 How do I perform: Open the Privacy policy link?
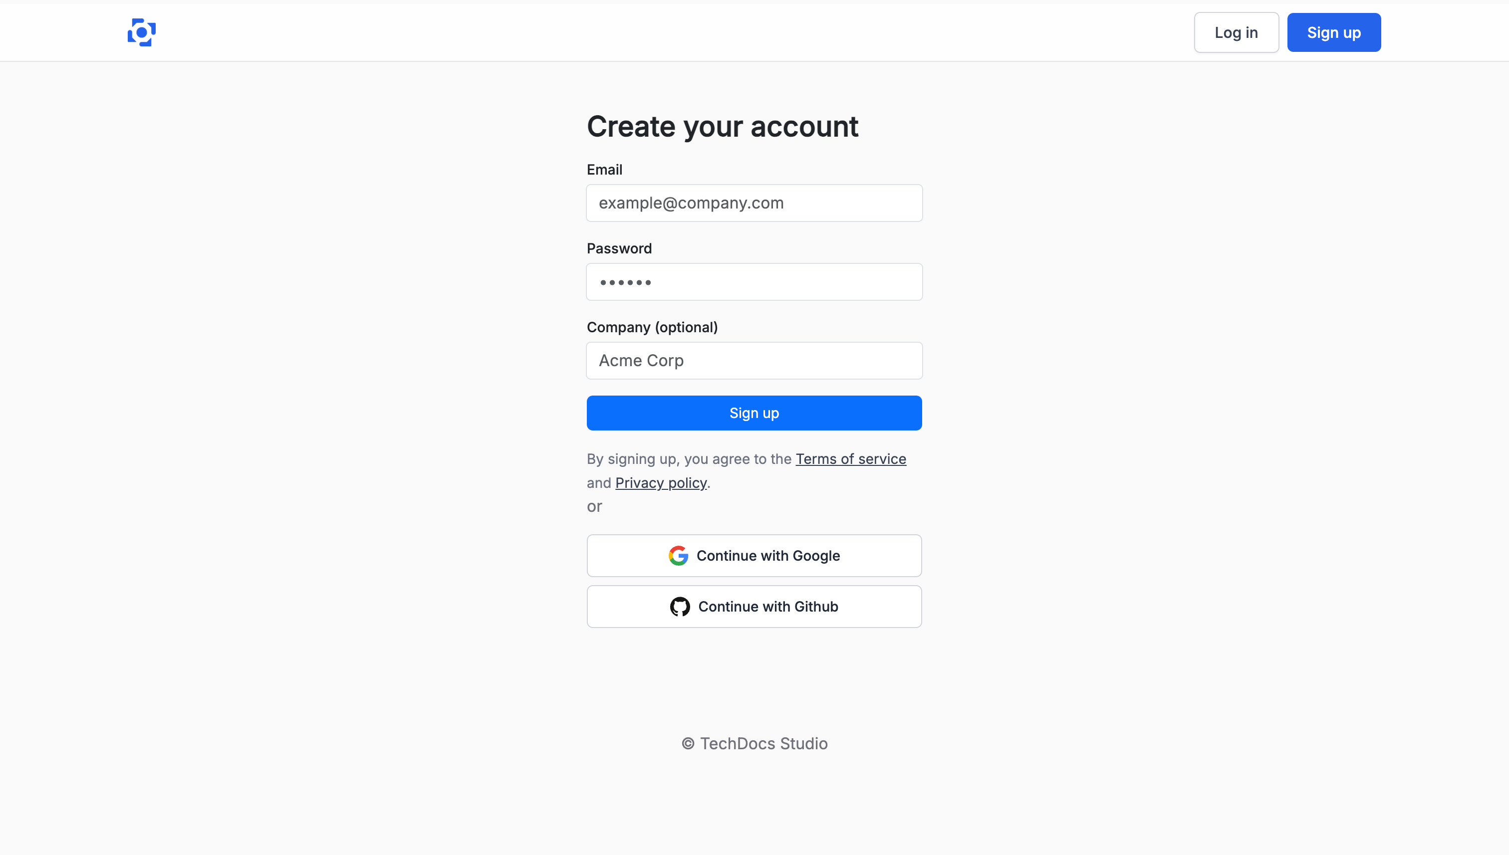[661, 482]
